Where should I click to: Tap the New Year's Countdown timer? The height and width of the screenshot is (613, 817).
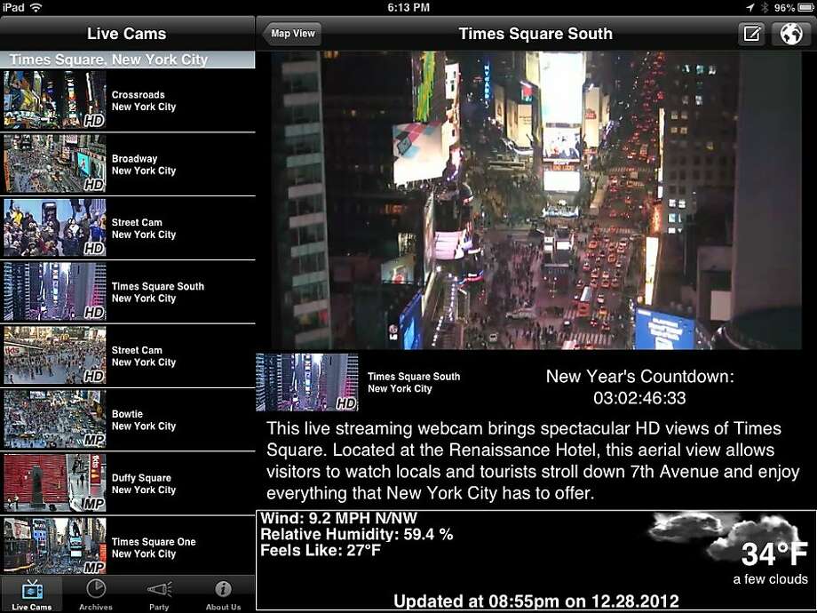[639, 398]
